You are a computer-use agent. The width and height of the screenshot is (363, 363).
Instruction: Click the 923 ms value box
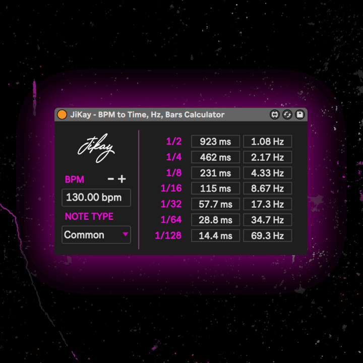coord(215,142)
